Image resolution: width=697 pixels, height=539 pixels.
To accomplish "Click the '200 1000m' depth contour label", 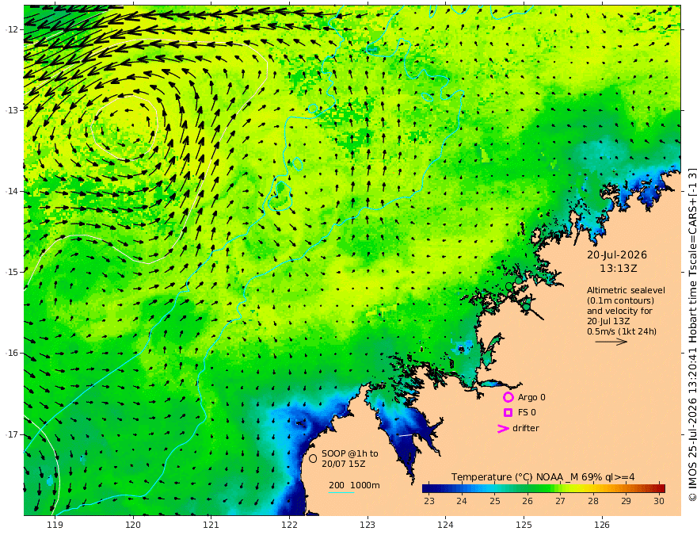I will (x=354, y=485).
